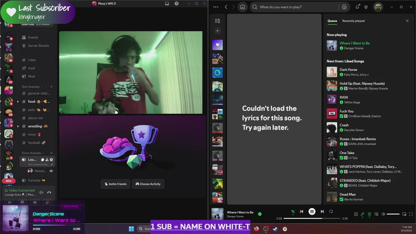This screenshot has height=234, width=416.
Task: Open Lounge voice channel chat icon
Action: (x=43, y=160)
